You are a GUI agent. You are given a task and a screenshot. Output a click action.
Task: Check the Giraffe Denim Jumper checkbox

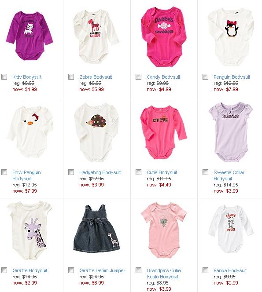pyautogui.click(x=71, y=270)
